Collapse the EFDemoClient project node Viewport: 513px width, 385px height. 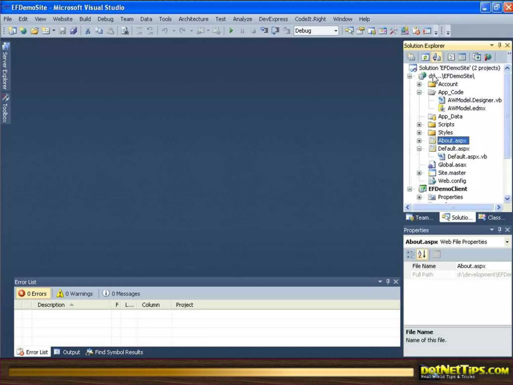click(410, 189)
